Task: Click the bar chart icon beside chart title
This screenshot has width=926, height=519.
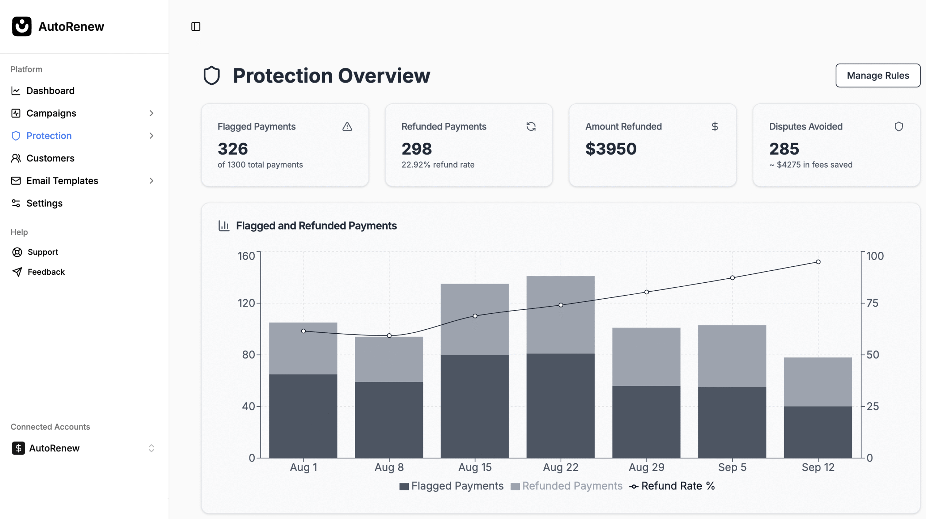Action: (224, 225)
